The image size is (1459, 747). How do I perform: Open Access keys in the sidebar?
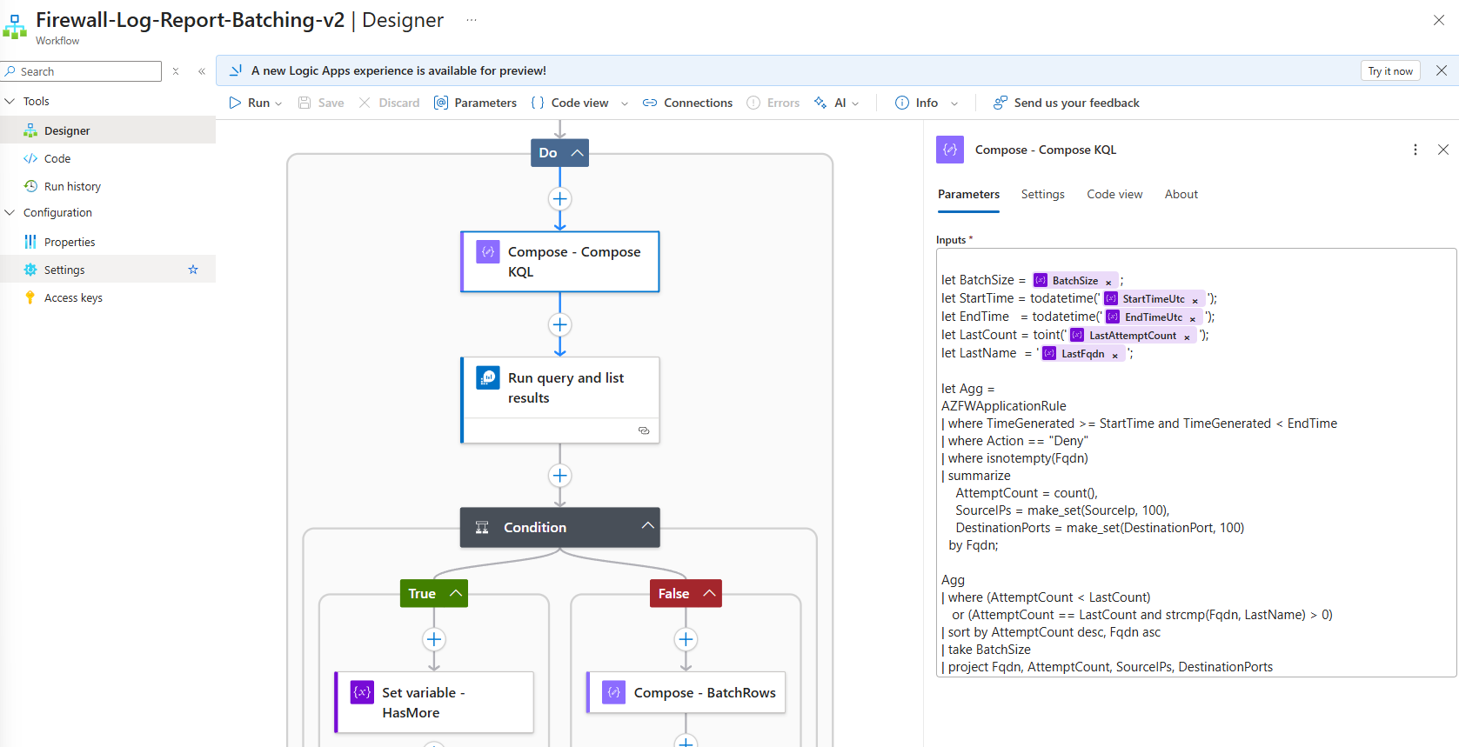click(x=73, y=297)
